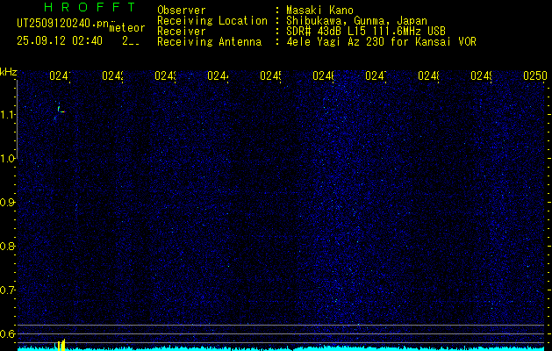Click the 0241 time marker

60,75
